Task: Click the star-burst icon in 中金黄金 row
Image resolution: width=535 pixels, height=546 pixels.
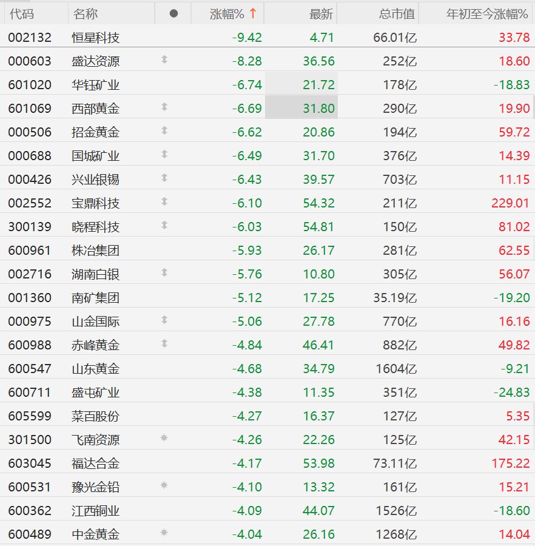Action: [164, 533]
